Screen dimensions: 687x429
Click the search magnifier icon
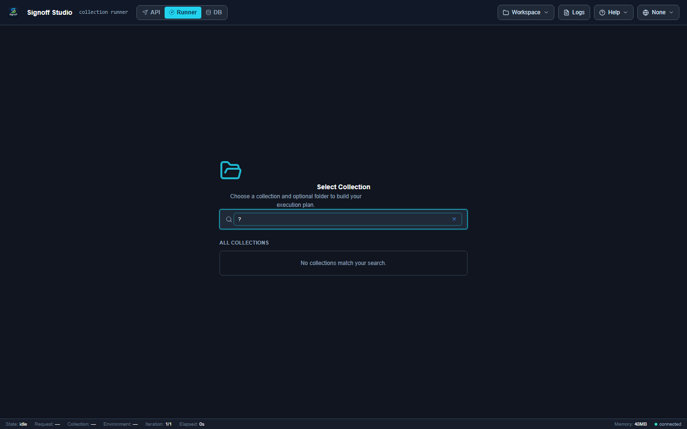tap(229, 219)
